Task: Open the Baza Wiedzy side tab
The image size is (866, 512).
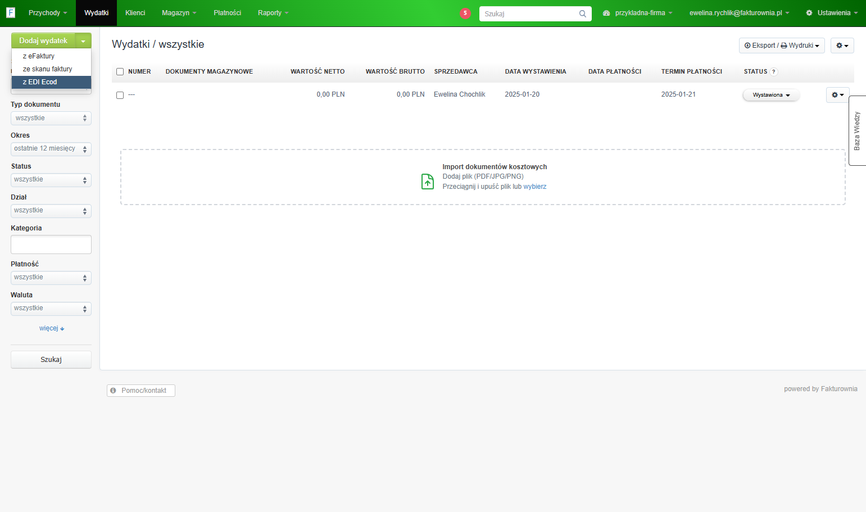Action: coord(857,131)
